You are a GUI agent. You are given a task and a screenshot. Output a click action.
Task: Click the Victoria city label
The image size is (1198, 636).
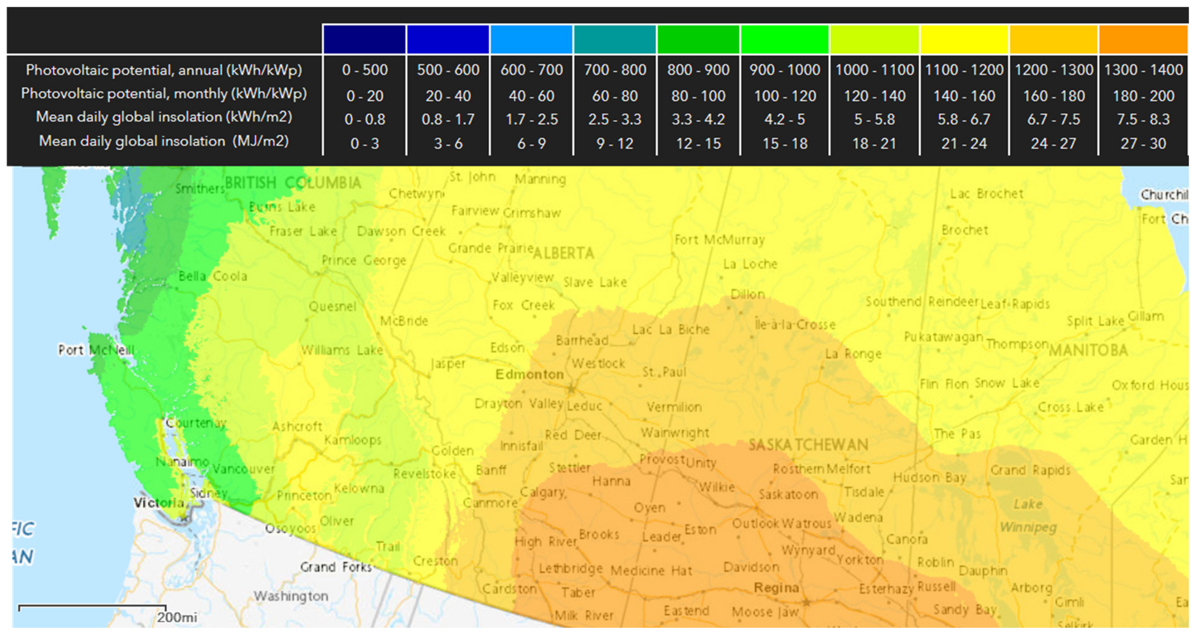coord(159,503)
